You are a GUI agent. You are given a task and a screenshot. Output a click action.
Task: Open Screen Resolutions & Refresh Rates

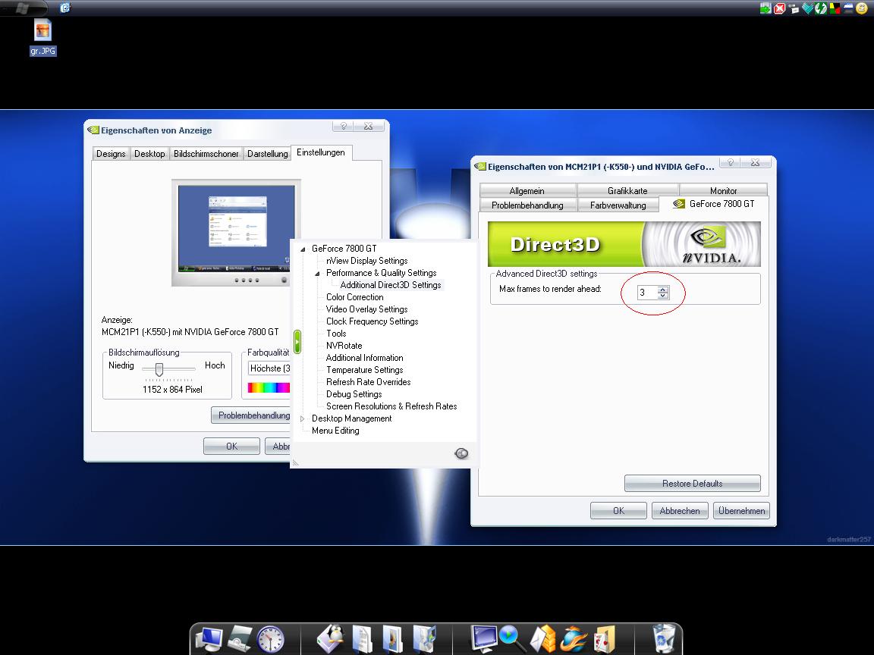pos(391,406)
